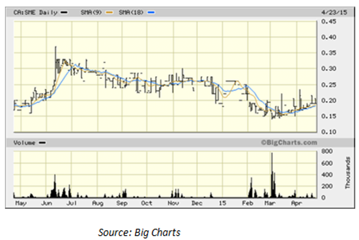This screenshot has width=359, height=240.
Task: Click the black CA:SME Daily legend marker
Action: point(64,12)
